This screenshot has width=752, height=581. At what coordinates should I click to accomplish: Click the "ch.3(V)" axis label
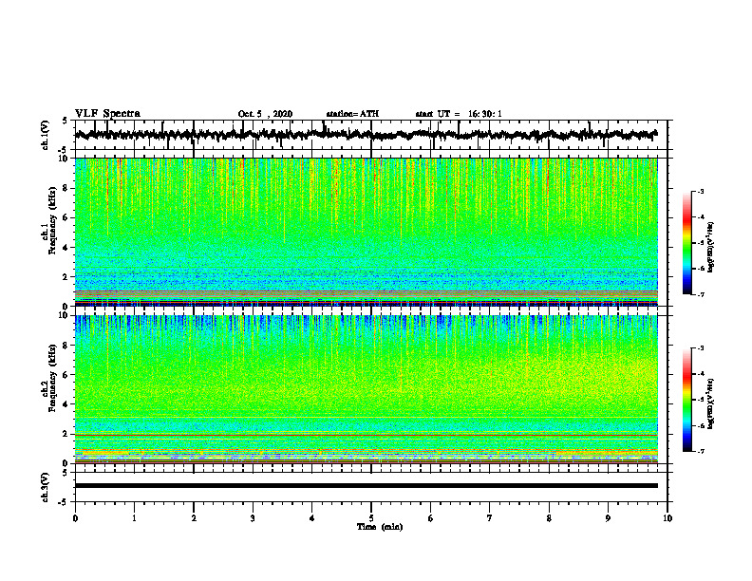(x=46, y=487)
